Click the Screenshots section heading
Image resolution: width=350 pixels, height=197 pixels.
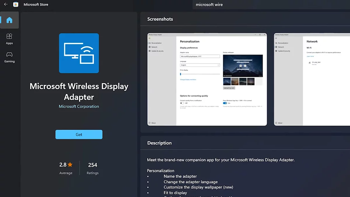point(160,19)
